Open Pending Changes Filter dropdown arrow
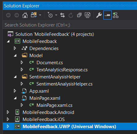This screenshot has height=134, width=137. 56,15
